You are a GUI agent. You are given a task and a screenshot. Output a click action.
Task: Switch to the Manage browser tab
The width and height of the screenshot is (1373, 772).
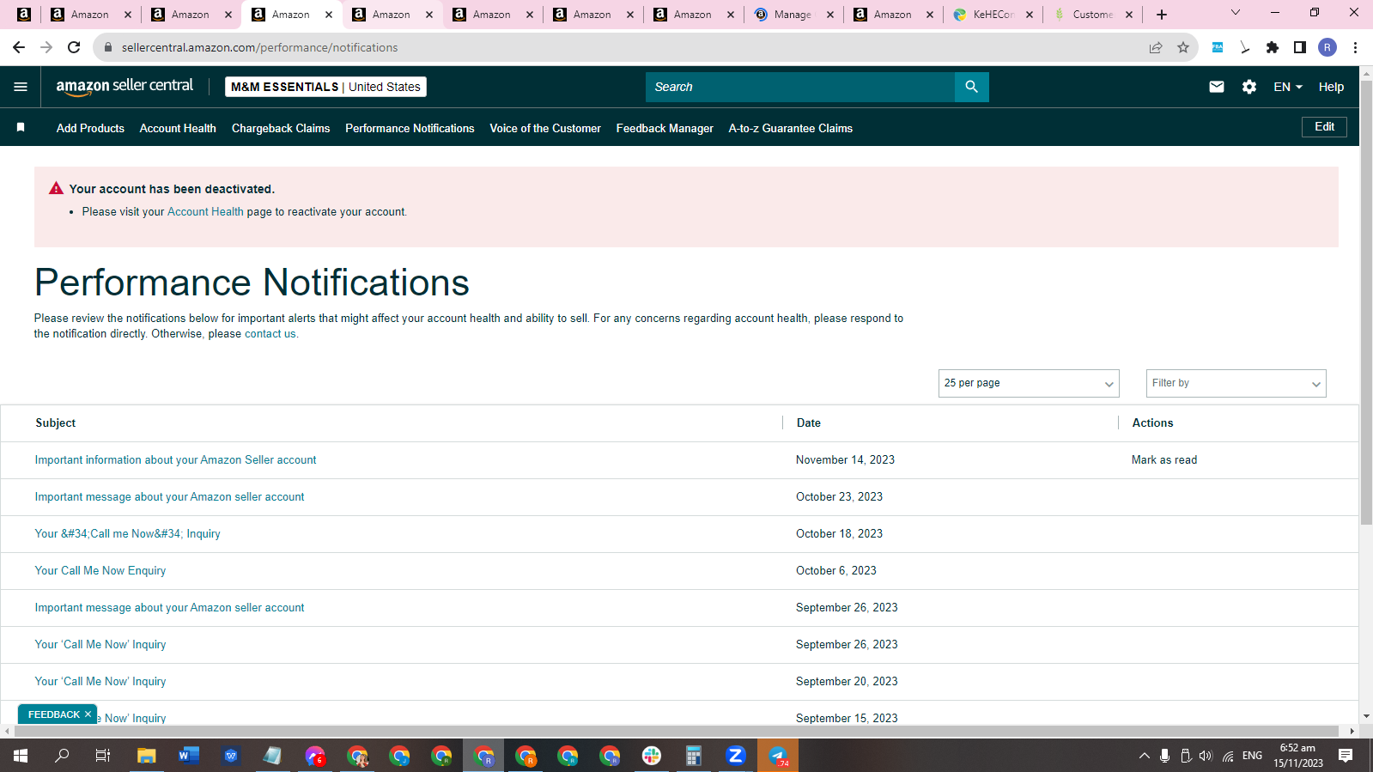click(793, 15)
